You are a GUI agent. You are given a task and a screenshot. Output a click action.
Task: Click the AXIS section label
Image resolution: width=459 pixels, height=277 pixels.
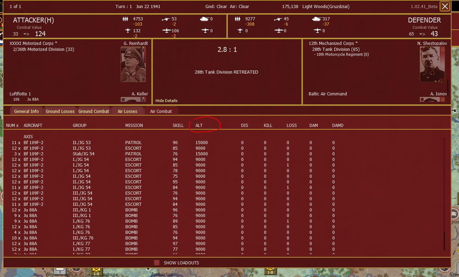[x=28, y=136]
